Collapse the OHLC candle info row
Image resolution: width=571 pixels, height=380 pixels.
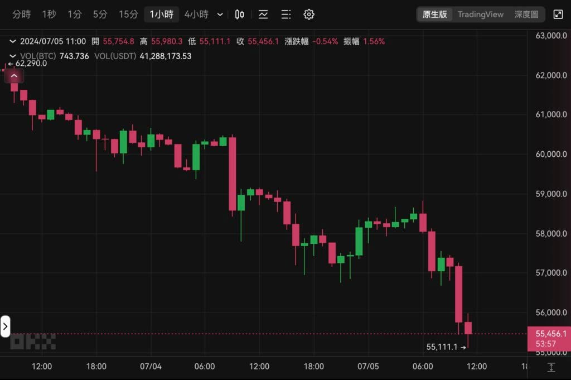tap(13, 41)
